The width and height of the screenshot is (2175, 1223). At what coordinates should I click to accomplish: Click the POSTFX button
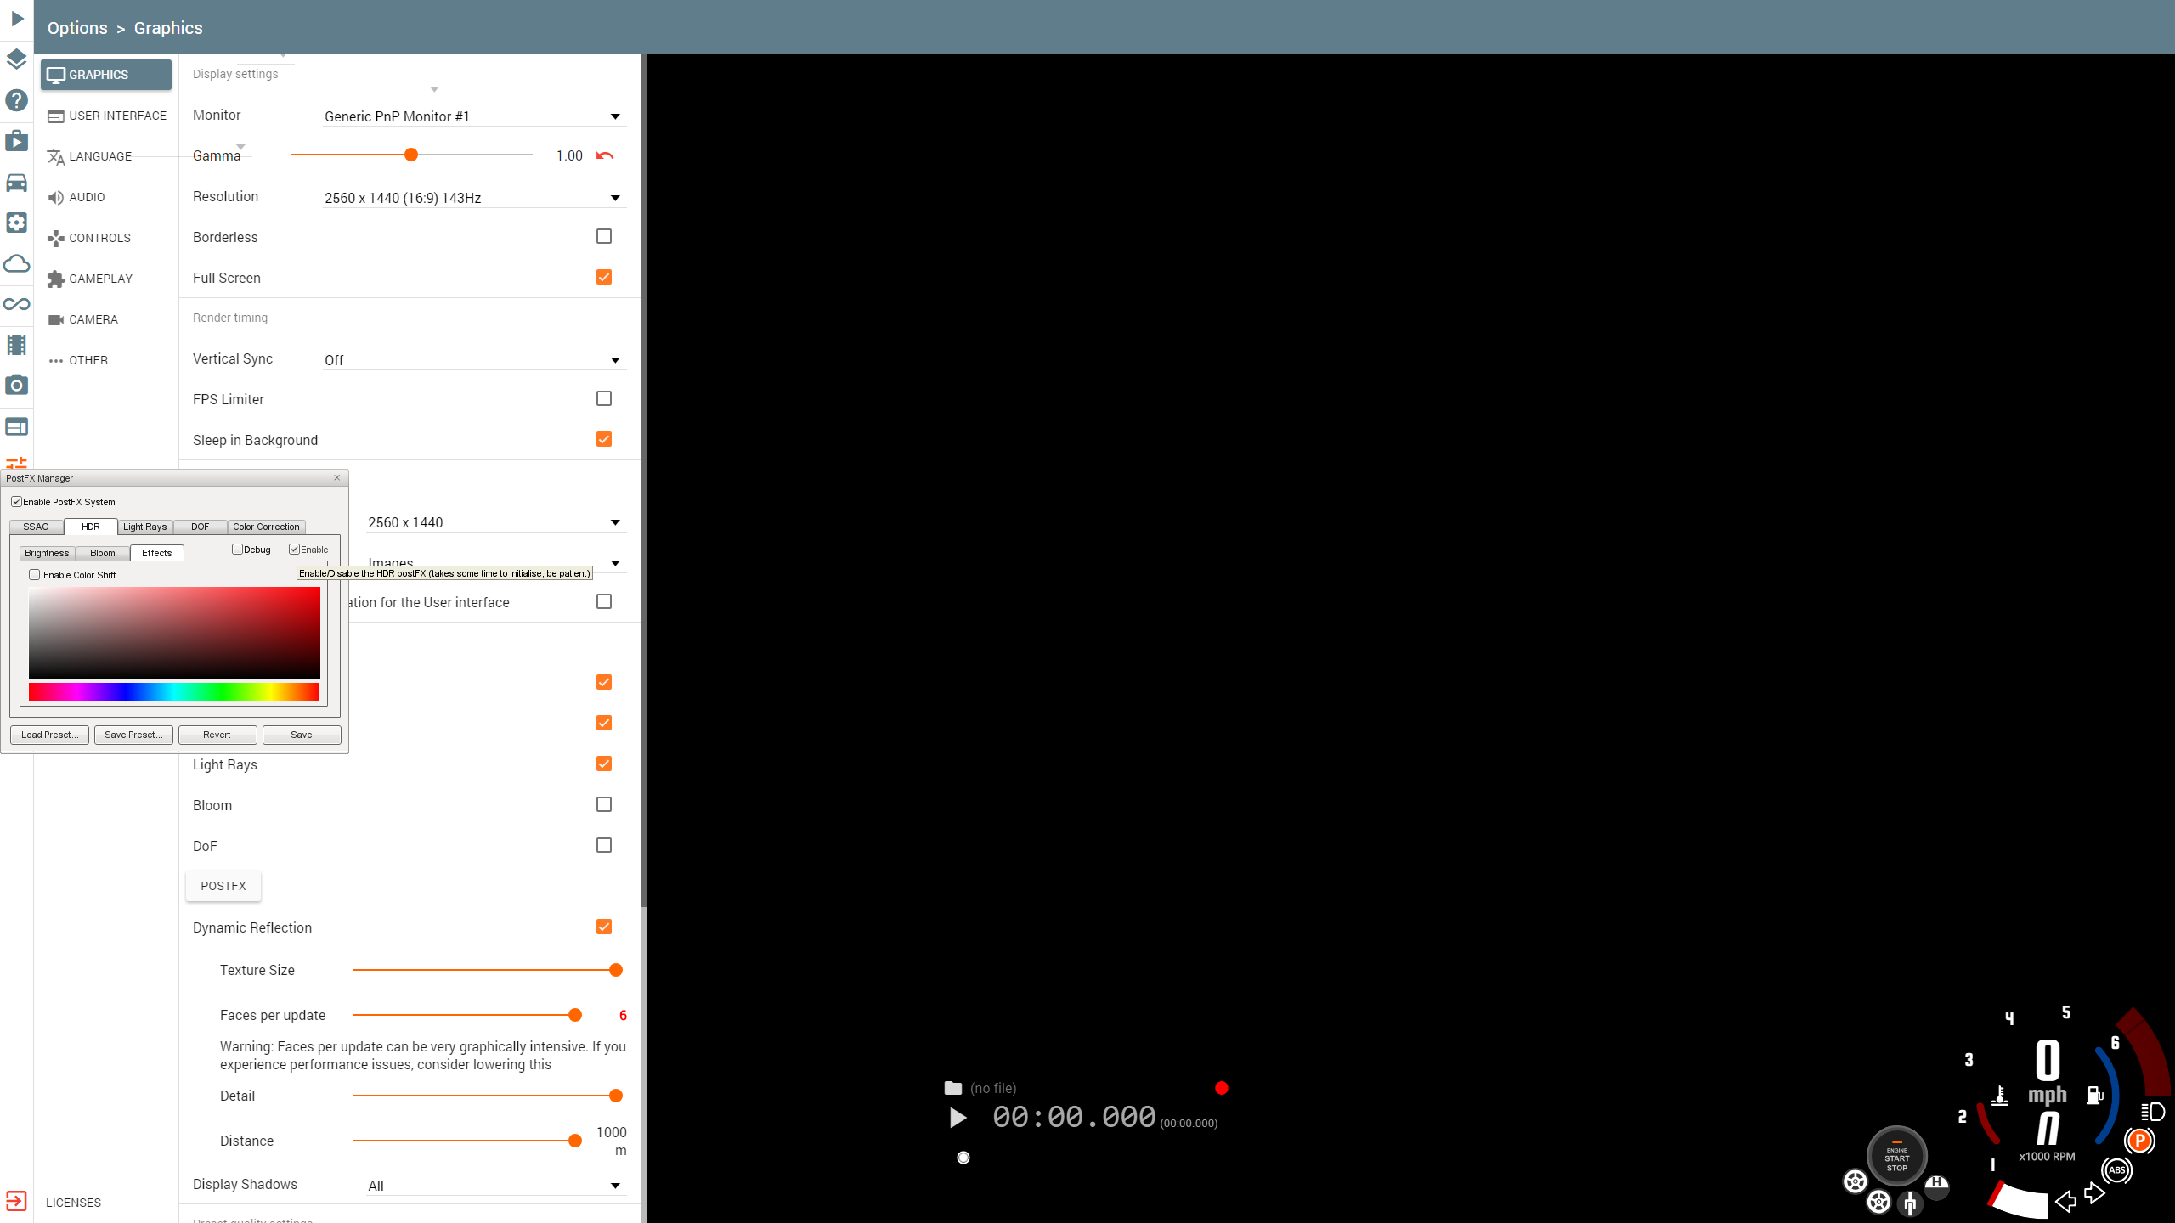pyautogui.click(x=223, y=886)
